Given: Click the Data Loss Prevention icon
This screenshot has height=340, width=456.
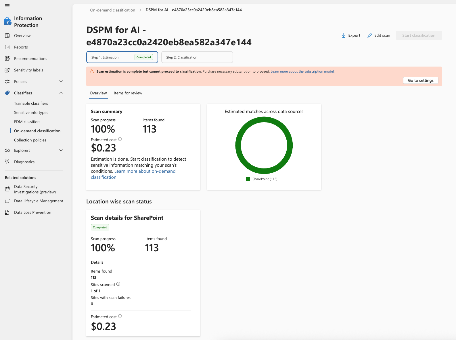Looking at the screenshot, I should (x=7, y=212).
